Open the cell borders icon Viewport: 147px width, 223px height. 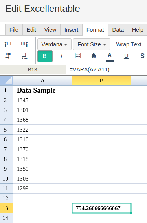coord(78,56)
